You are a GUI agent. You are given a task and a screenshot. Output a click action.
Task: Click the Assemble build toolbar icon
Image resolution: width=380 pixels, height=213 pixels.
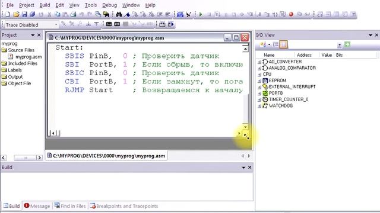click(162, 24)
